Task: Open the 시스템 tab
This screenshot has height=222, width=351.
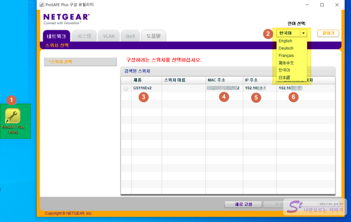Action: (84, 36)
